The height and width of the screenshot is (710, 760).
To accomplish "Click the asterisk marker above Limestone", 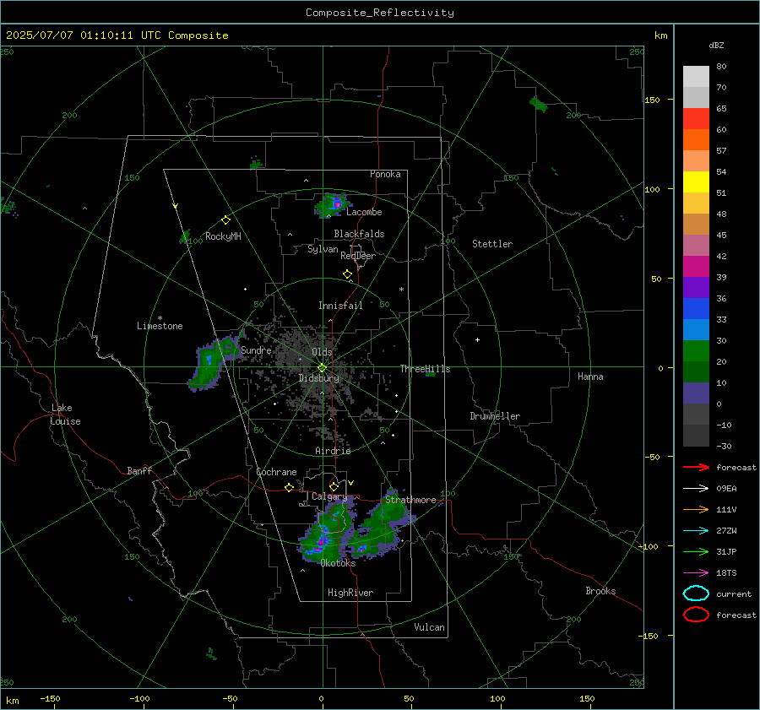I will click(160, 318).
